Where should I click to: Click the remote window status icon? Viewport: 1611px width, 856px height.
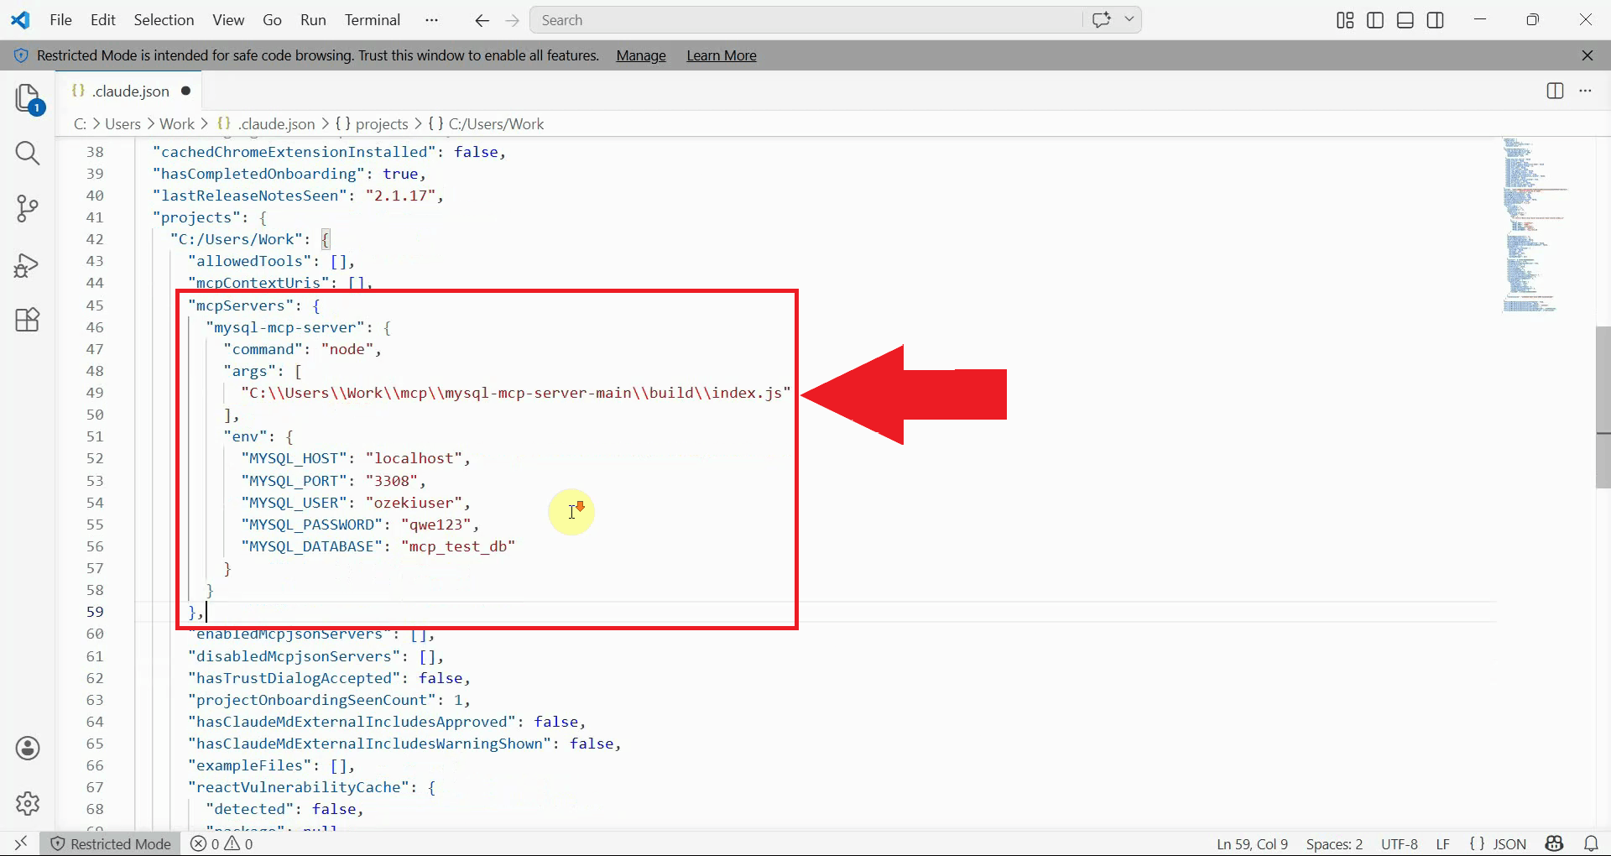(21, 843)
